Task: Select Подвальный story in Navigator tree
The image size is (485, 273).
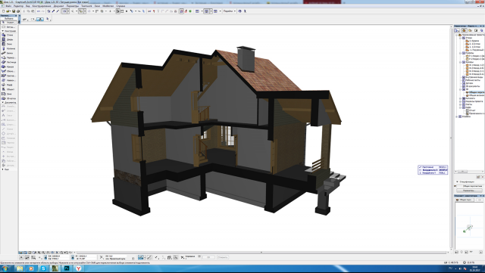Action: [x=477, y=50]
